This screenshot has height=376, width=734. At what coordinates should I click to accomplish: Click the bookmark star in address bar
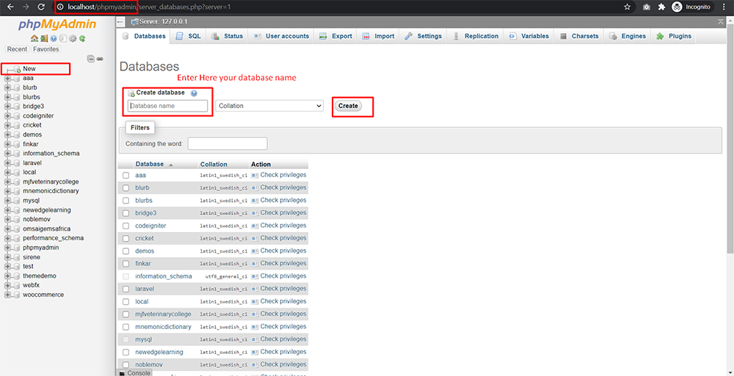coord(628,7)
